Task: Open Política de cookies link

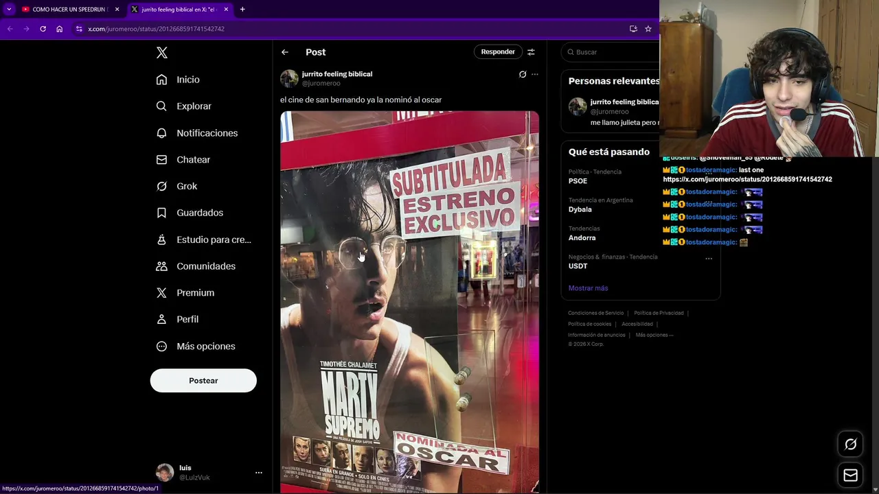Action: point(589,324)
